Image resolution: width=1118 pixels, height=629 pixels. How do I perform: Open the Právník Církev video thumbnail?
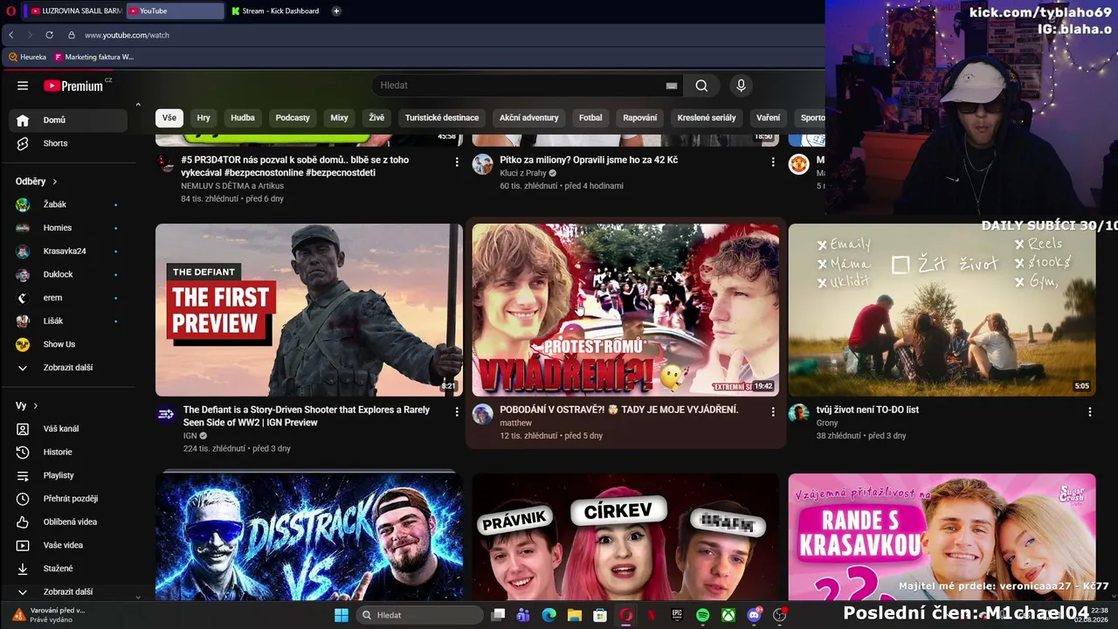(x=625, y=537)
